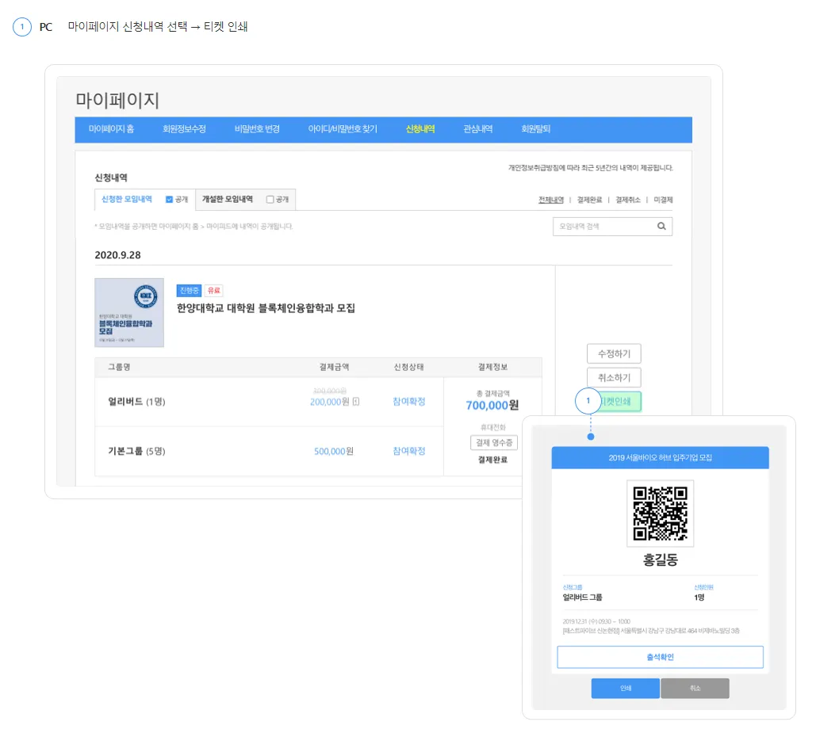Click the info icon next to 200,000원
Image resolution: width=816 pixels, height=737 pixels.
click(x=356, y=402)
